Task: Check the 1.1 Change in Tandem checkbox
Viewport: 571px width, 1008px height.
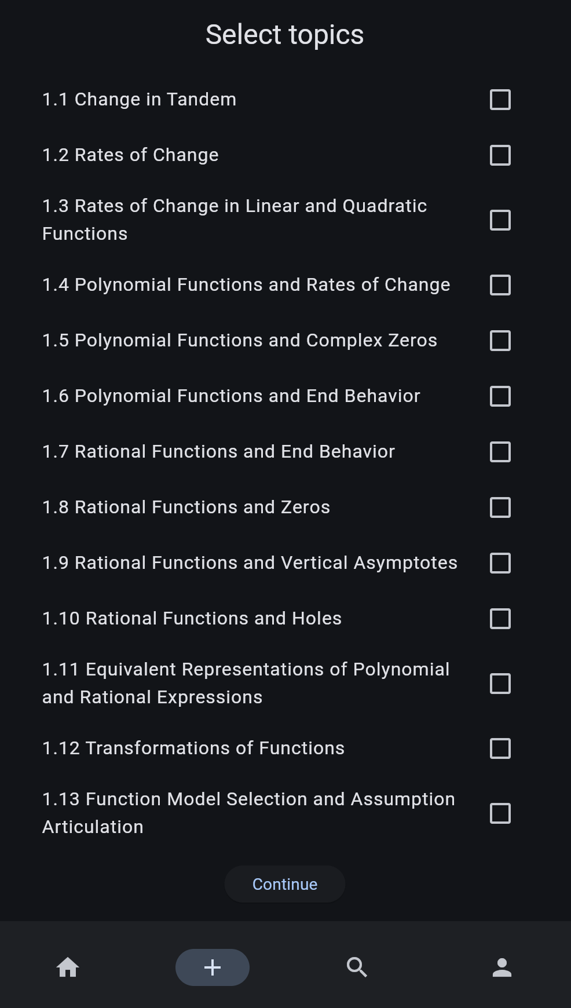Action: click(x=500, y=100)
